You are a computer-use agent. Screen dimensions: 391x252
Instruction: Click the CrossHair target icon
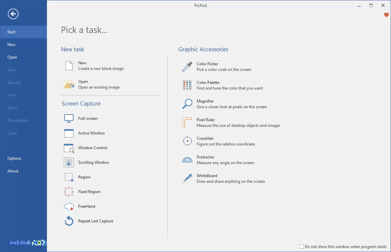[187, 141]
